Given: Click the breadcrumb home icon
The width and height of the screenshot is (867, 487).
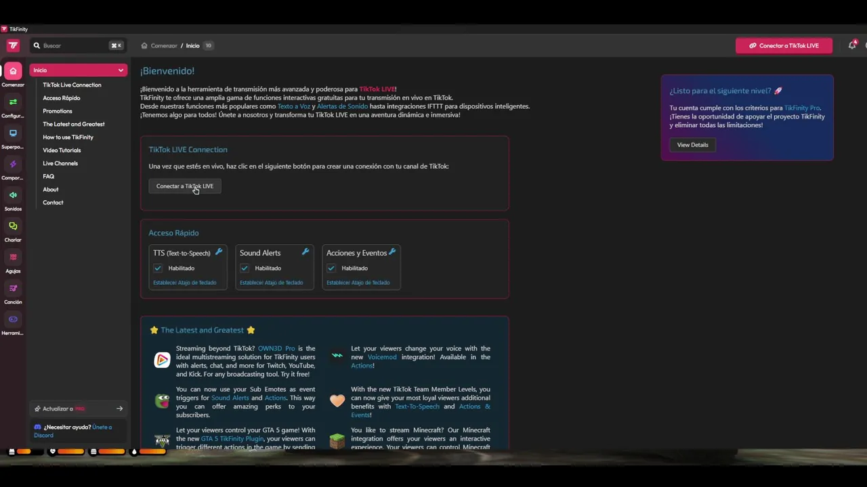Looking at the screenshot, I should pyautogui.click(x=144, y=45).
